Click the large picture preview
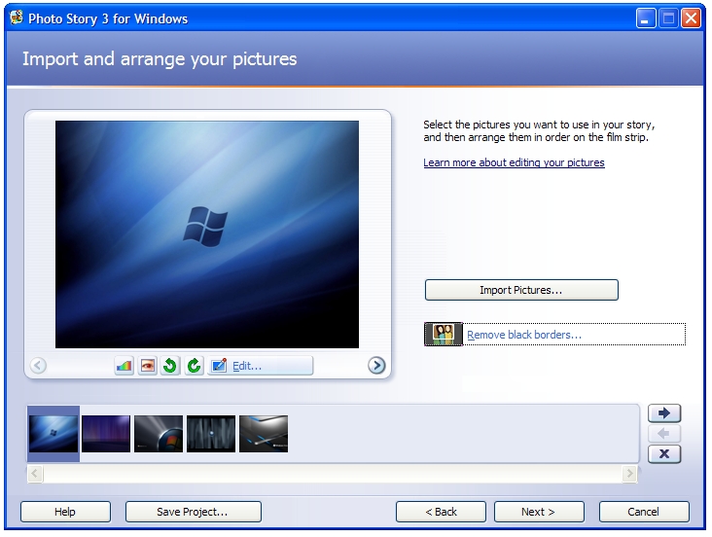The height and width of the screenshot is (537, 712). pyautogui.click(x=207, y=234)
